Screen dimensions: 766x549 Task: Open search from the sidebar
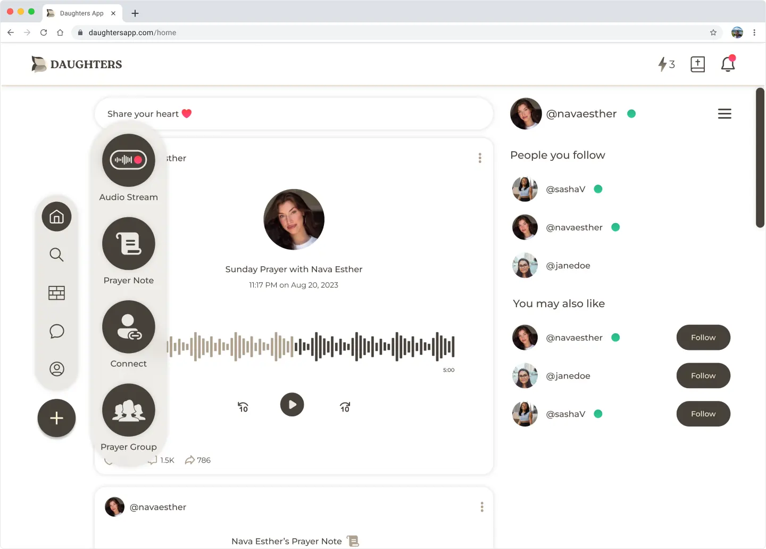tap(56, 255)
